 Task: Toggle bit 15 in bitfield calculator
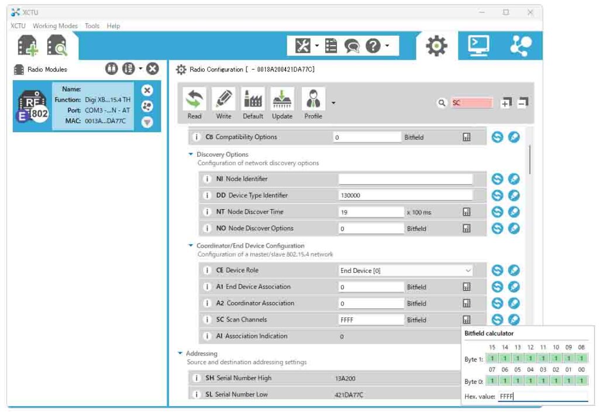tap(492, 358)
